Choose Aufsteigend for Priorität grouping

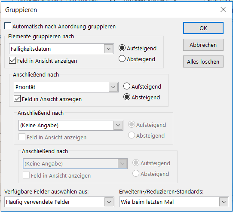[x=127, y=86]
